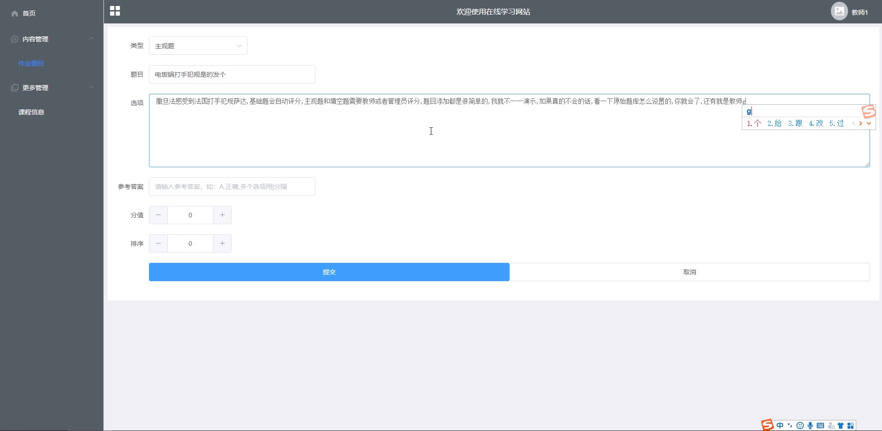Click the 取消 cancel button
Viewport: 882px width, 431px height.
point(690,272)
